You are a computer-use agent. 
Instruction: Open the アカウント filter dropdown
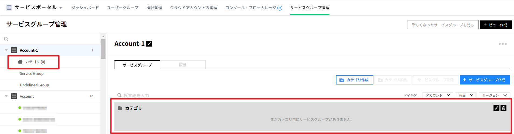(438, 95)
